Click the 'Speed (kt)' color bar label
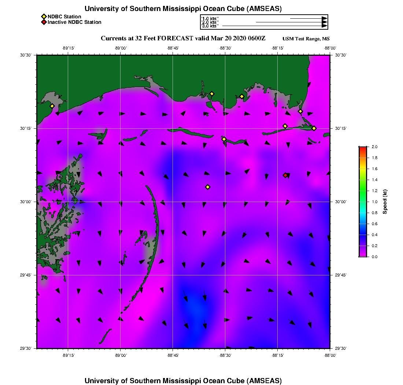Viewport: 403px width, 385px height. click(x=385, y=202)
